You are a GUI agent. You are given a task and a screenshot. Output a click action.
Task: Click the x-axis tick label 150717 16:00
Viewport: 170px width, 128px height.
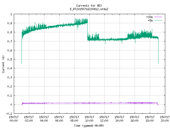pos(135,119)
